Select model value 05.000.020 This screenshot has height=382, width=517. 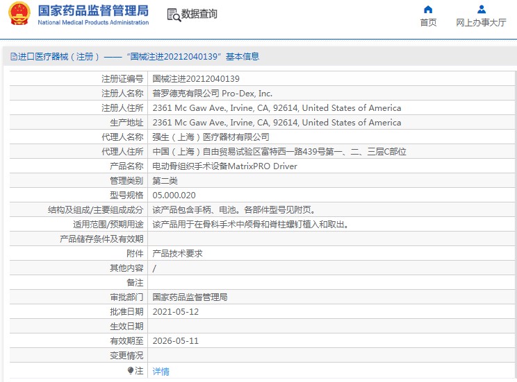[x=174, y=195]
